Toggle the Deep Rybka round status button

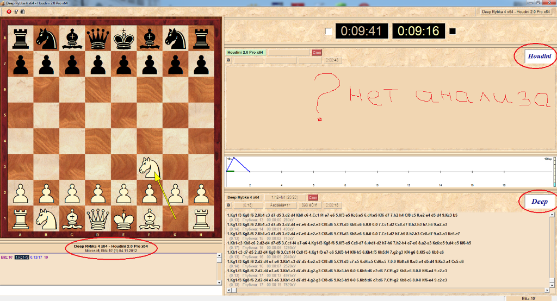tap(229, 205)
